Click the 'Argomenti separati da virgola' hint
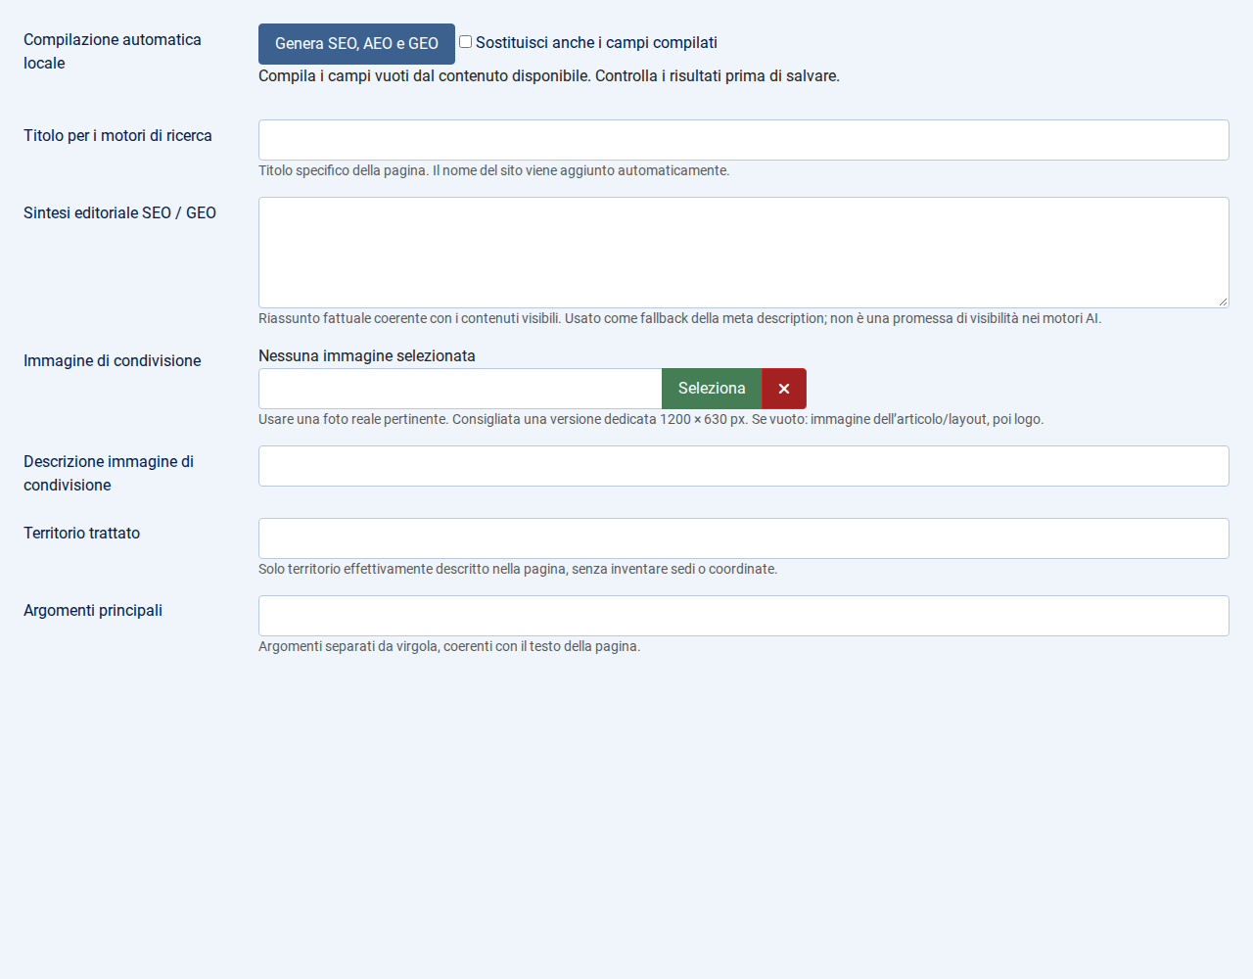Image resolution: width=1253 pixels, height=979 pixels. point(449,646)
